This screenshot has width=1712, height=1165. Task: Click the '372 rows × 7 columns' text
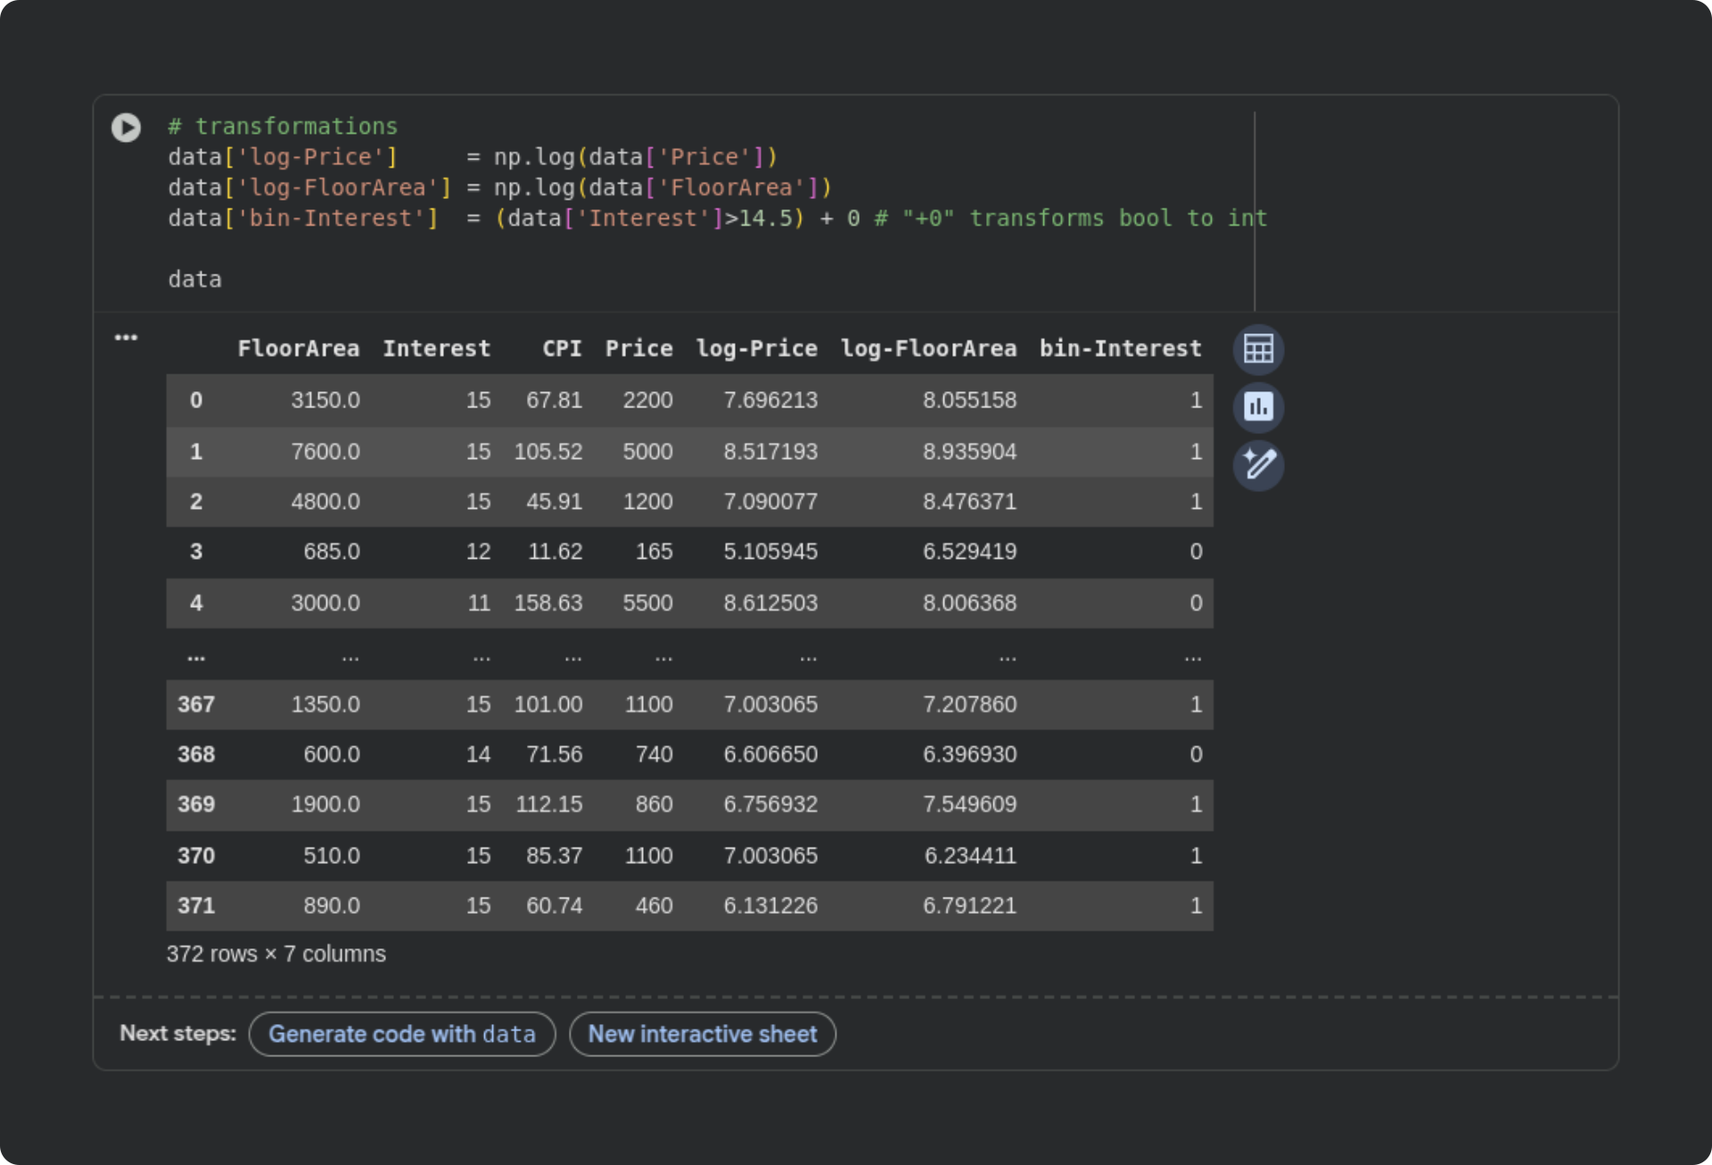(x=276, y=954)
